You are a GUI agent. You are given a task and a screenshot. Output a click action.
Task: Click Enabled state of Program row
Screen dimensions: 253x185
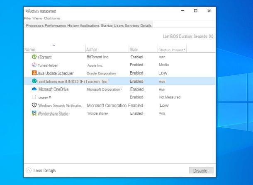[136, 97]
